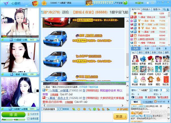Expand the 数量 quantity dropdown
The image size is (171, 123).
click(x=168, y=90)
